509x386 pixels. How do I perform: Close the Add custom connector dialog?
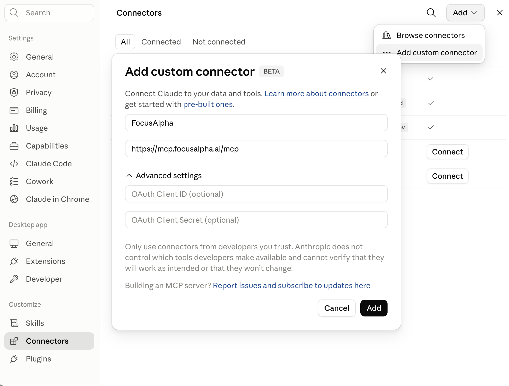[384, 71]
